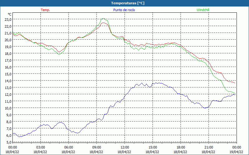
Task: Click the 06:00 time axis label
Action: pyautogui.click(x=68, y=148)
